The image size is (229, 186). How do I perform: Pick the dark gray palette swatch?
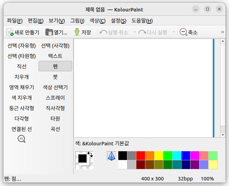click(x=132, y=155)
